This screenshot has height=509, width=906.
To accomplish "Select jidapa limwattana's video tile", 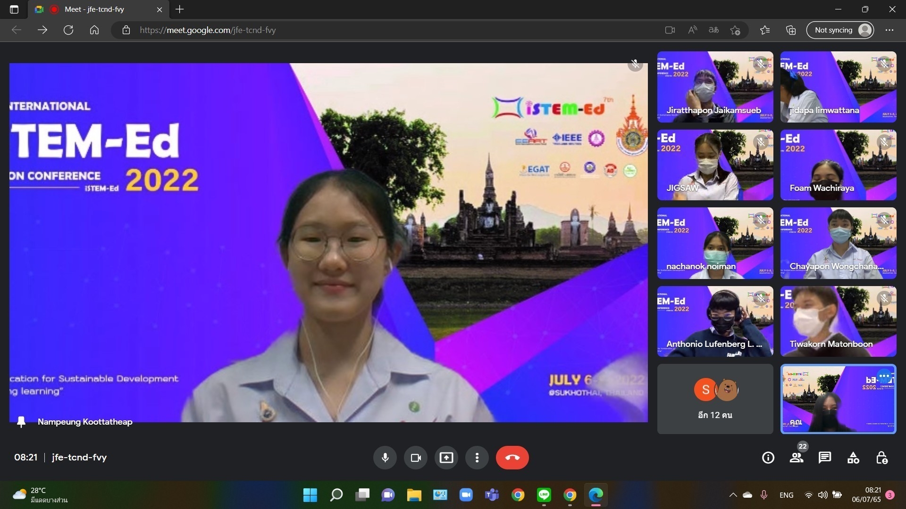I will (x=839, y=87).
